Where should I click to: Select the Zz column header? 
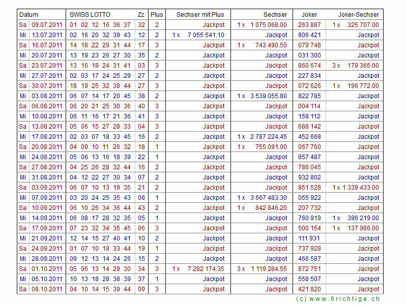[x=141, y=15]
